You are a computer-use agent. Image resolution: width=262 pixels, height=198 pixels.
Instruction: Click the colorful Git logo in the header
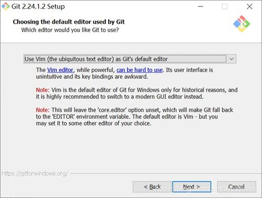pos(242,24)
